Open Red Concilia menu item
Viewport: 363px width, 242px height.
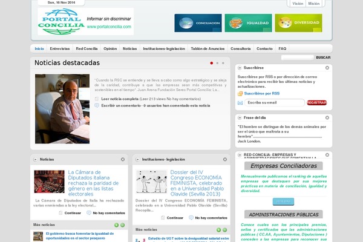87,48
